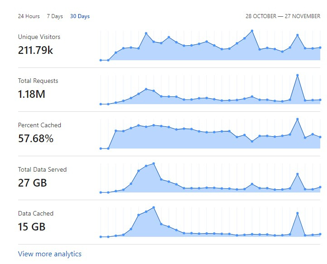Select the 27 GB value
Screen dimensions: 327x264
(x=33, y=183)
